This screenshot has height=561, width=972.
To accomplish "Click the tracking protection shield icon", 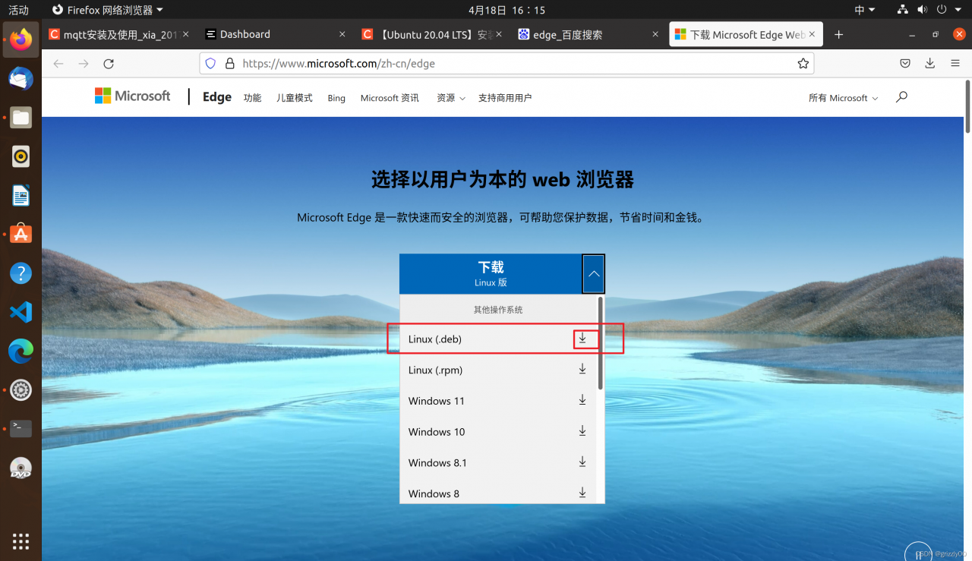I will point(210,64).
